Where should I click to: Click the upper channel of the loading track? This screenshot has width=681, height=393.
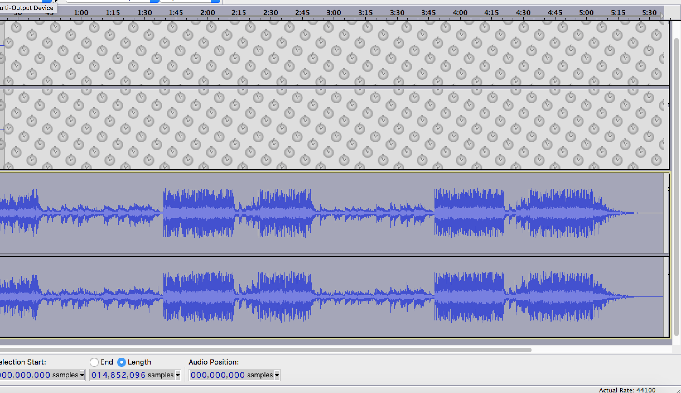(x=335, y=53)
